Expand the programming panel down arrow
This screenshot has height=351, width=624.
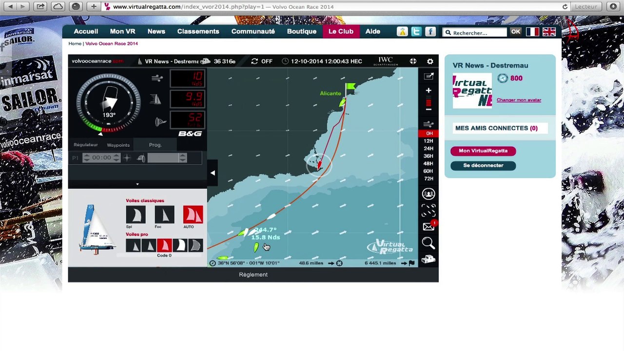click(137, 184)
